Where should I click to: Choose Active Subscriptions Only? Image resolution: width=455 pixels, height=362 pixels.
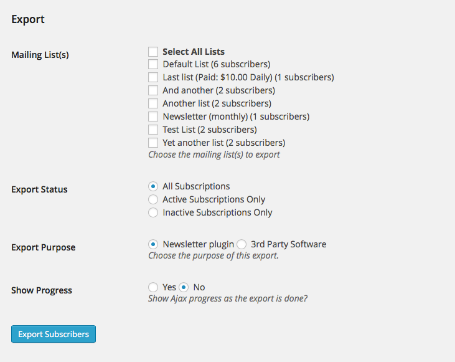(153, 199)
